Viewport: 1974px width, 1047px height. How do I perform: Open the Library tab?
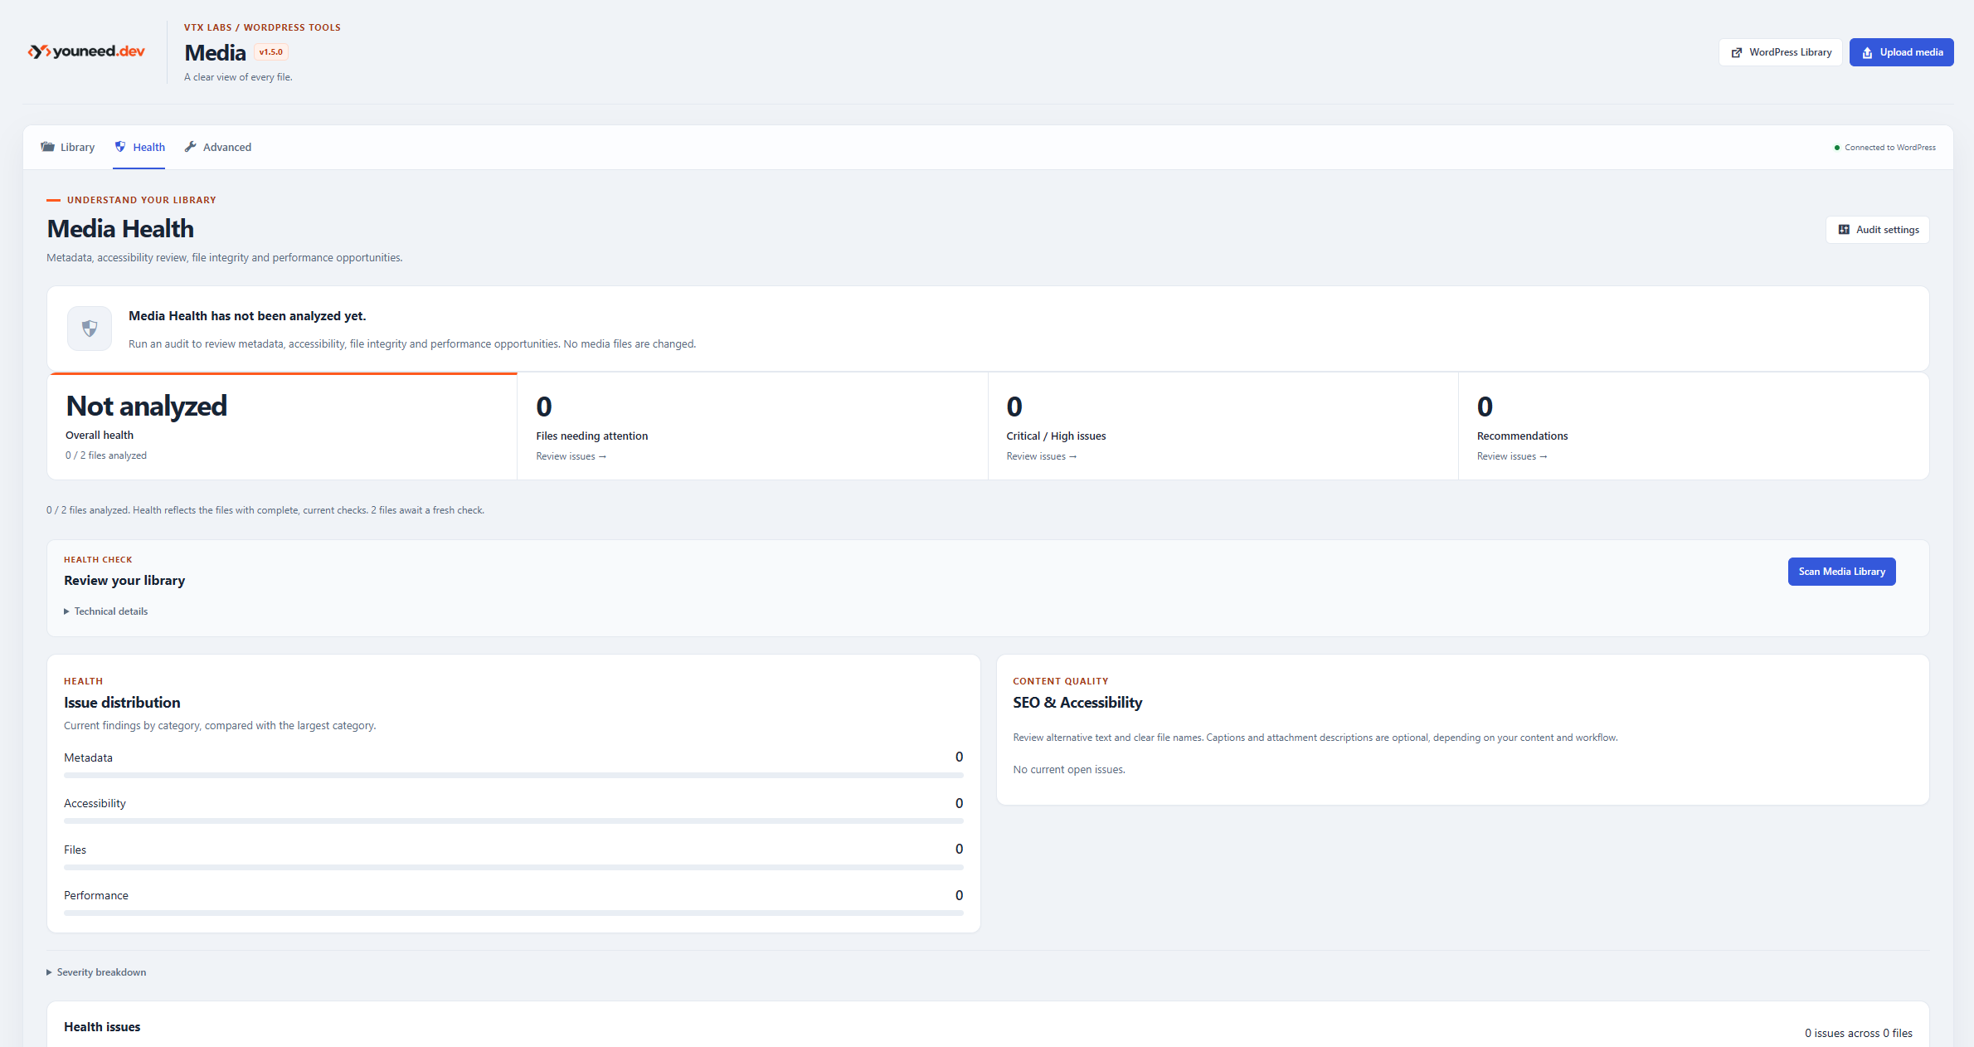tap(68, 147)
